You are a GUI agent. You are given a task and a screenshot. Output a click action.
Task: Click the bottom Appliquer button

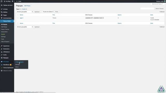point(37,27)
